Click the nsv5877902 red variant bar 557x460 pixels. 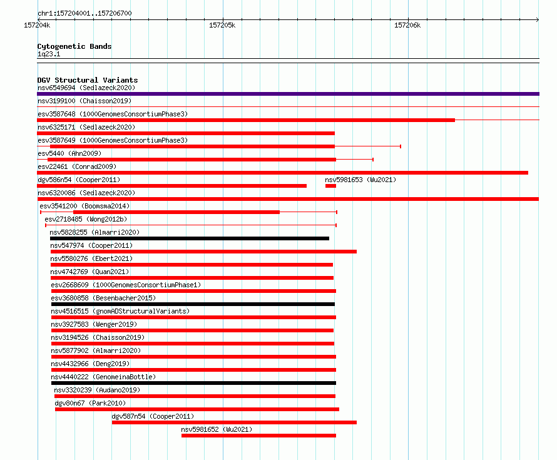point(193,357)
